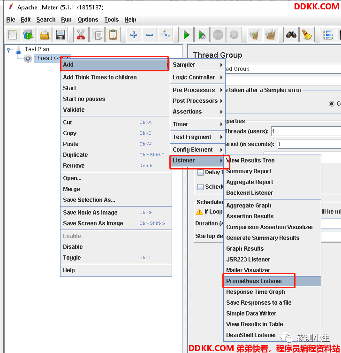Expand the Assertions submenu
This screenshot has width=341, height=353.
point(197,111)
